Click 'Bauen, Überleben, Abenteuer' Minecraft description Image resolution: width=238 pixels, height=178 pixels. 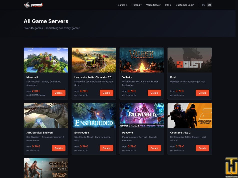43,83
